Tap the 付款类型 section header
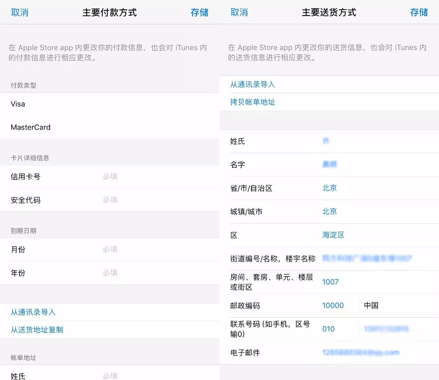 tap(23, 85)
